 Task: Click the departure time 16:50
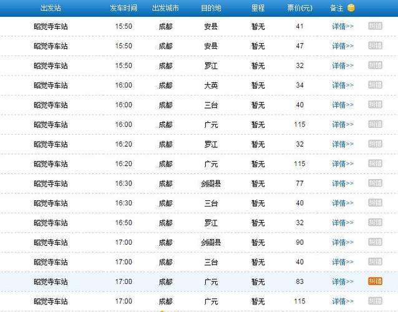point(124,223)
